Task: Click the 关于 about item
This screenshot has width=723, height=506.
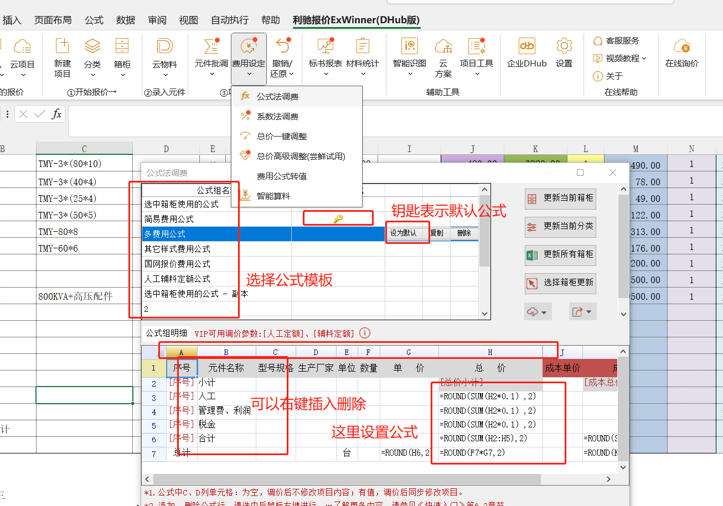Action: click(608, 76)
